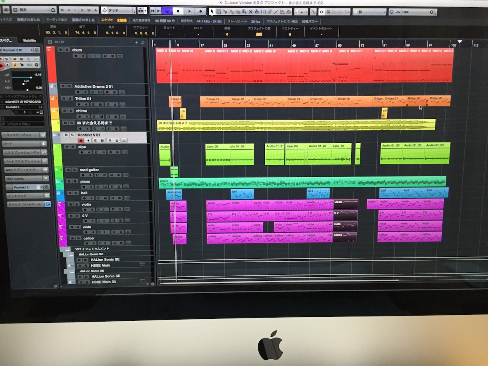Click the 09 また会える時まで audio waveform event
488x366 pixels.
[x=296, y=125]
